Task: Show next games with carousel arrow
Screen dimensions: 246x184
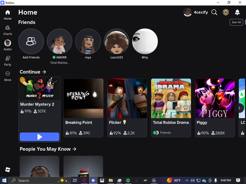Action: click(x=239, y=108)
